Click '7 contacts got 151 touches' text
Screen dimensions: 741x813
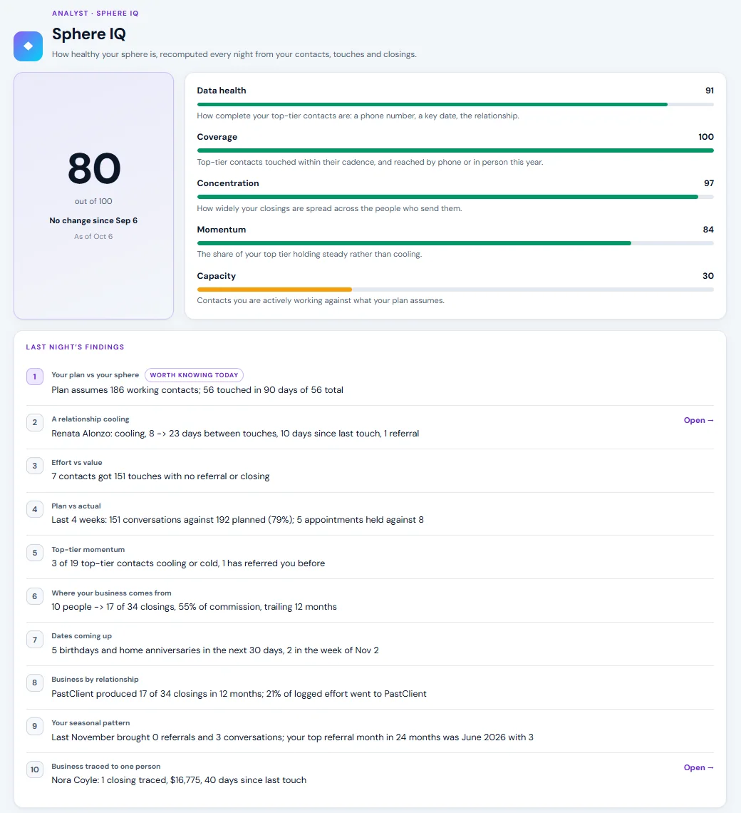160,476
